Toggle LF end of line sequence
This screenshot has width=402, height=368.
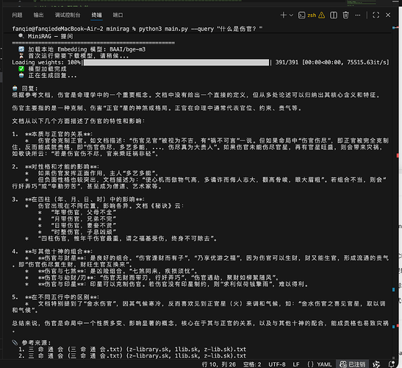296,364
